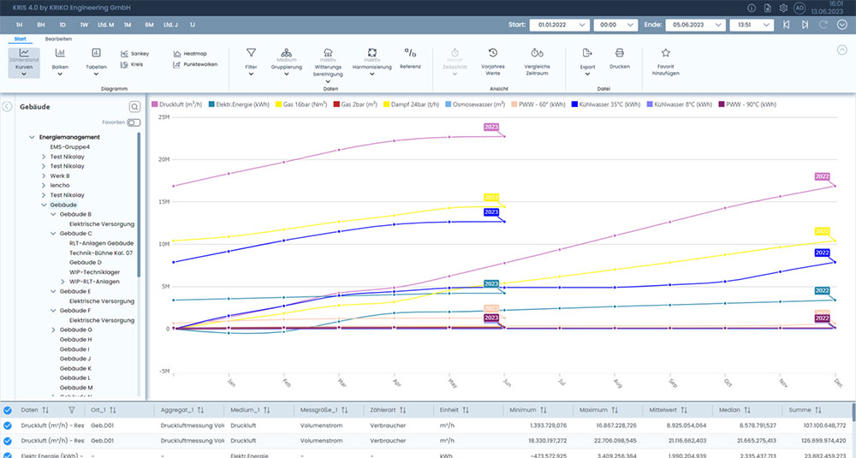This screenshot has height=458, width=856.
Task: Open the start date dropdown
Action: point(582,25)
